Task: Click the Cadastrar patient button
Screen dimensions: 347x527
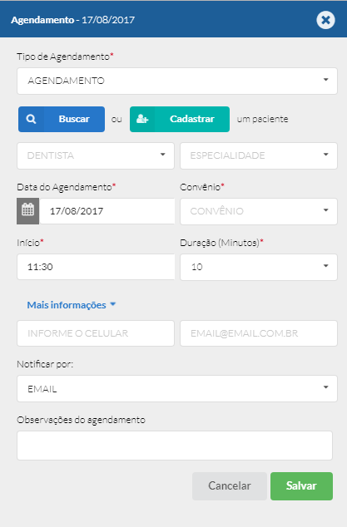Action: coord(180,120)
